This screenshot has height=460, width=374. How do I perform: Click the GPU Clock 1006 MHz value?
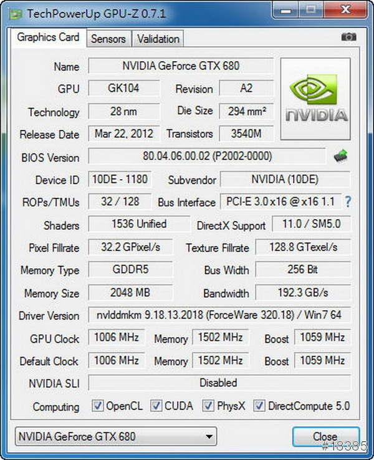click(117, 338)
